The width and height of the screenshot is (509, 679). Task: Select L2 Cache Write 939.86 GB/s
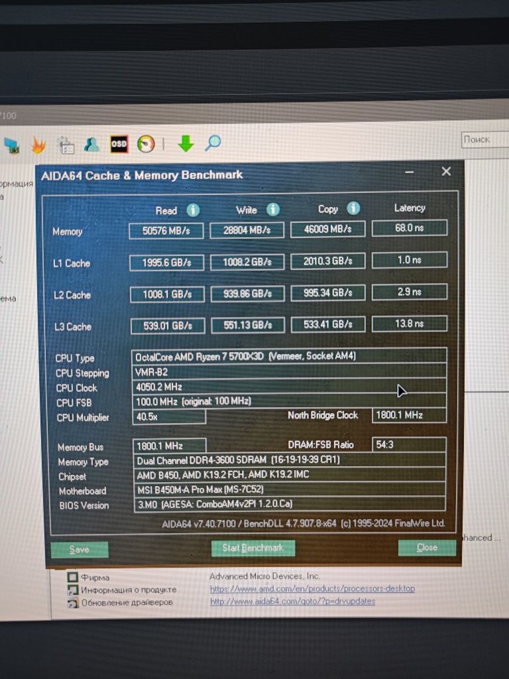[248, 294]
